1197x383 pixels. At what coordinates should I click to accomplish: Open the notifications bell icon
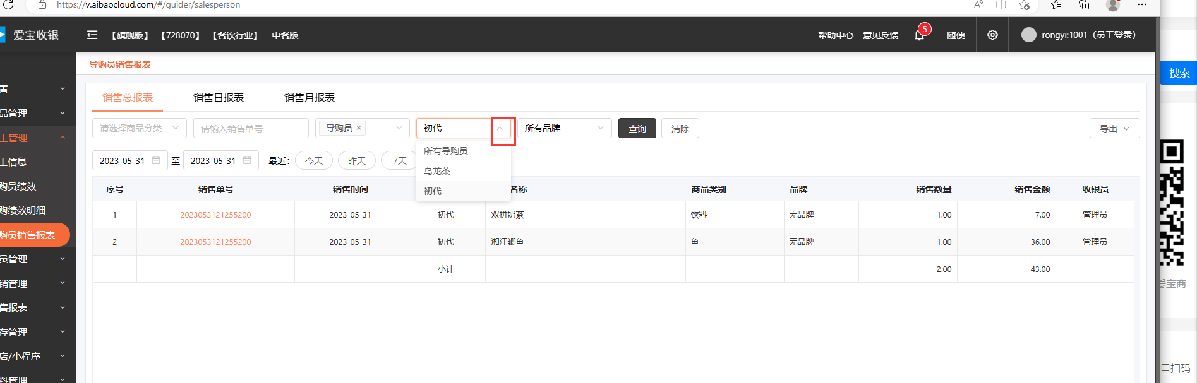[919, 35]
